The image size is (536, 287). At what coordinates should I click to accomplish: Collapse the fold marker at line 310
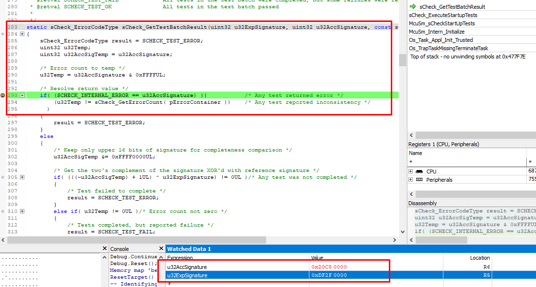[22, 211]
